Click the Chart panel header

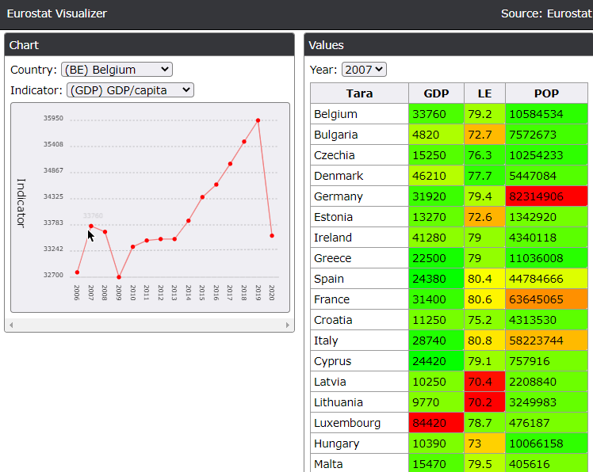click(149, 45)
